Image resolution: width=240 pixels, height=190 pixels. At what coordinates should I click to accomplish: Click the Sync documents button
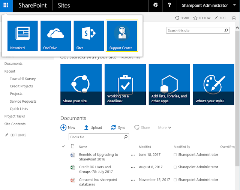(x=118, y=127)
